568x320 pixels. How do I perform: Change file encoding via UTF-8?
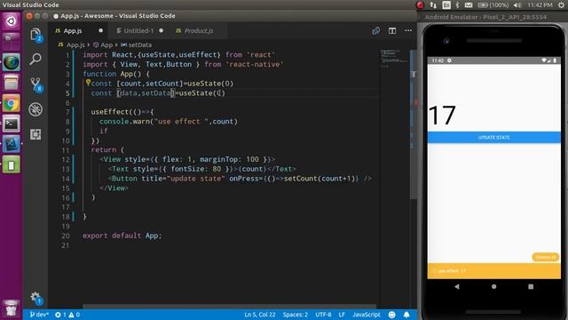323,315
